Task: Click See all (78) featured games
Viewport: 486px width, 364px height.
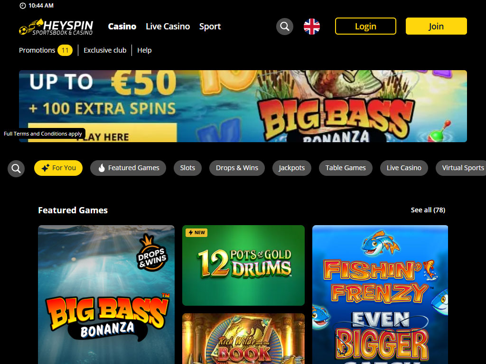Action: tap(428, 210)
